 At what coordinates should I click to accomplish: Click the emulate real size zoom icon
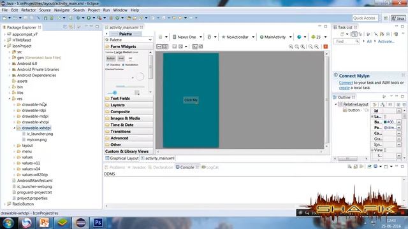click(x=291, y=46)
